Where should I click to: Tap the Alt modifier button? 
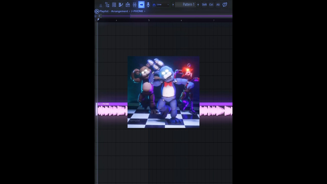[218, 5]
